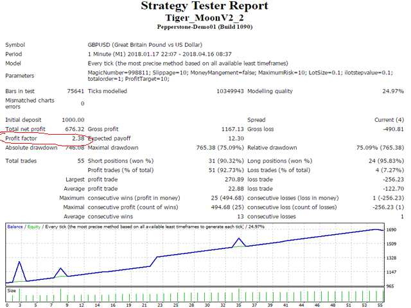Click the Pepperstone-Demo01 build subtitle
The image size is (411, 308).
point(205,27)
